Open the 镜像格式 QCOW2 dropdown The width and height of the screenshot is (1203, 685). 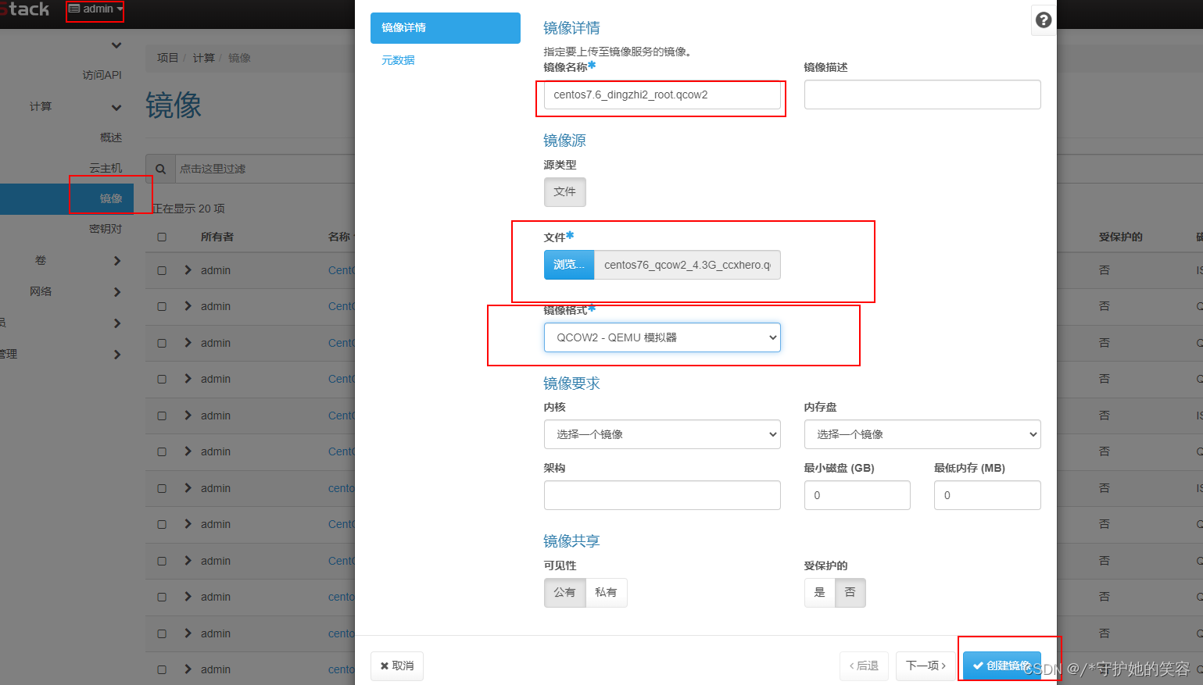coord(662,337)
